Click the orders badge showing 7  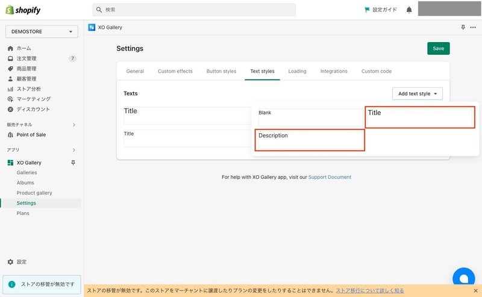(x=72, y=58)
